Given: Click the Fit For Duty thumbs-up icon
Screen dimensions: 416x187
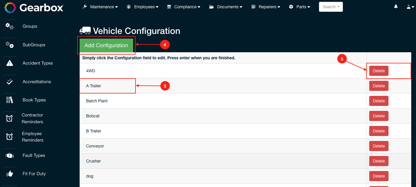Looking at the screenshot, I should (10, 174).
